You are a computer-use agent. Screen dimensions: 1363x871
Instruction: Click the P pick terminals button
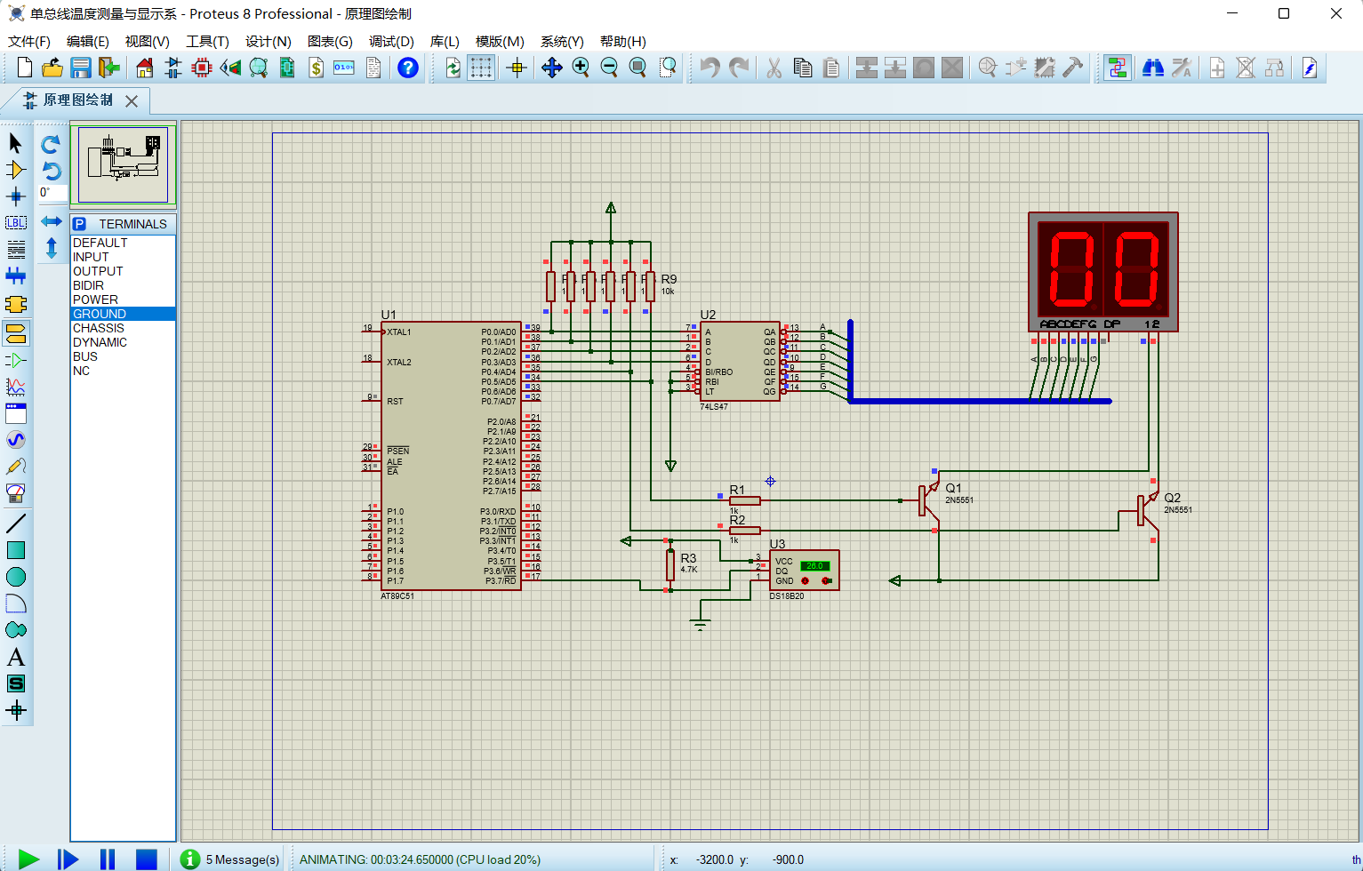click(79, 224)
